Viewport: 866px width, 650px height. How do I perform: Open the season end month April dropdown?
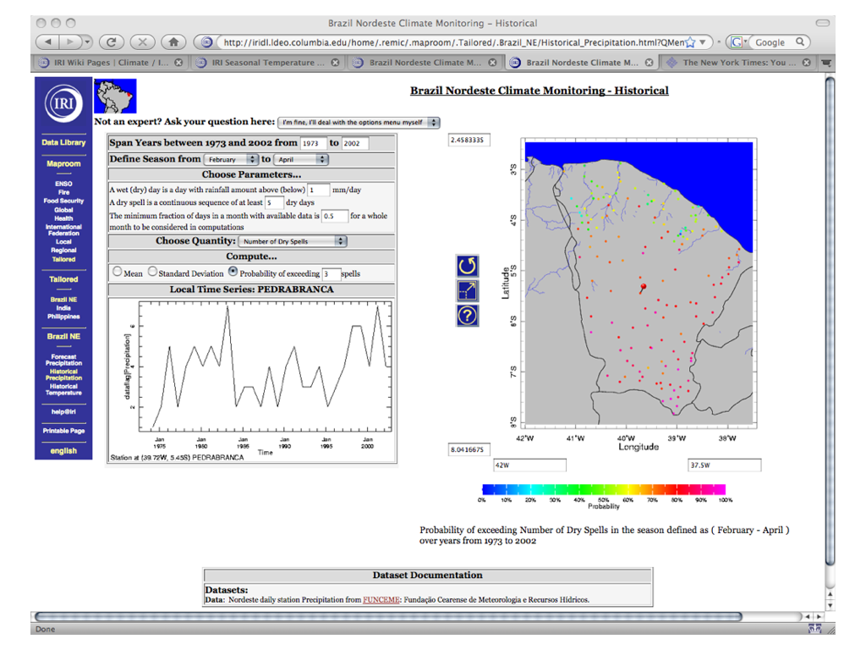(x=300, y=159)
